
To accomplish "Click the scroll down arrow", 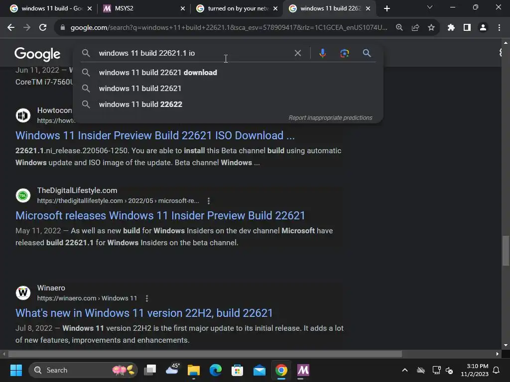I will point(506,345).
